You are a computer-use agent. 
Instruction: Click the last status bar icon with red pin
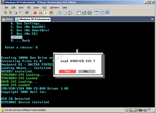[149, 110]
